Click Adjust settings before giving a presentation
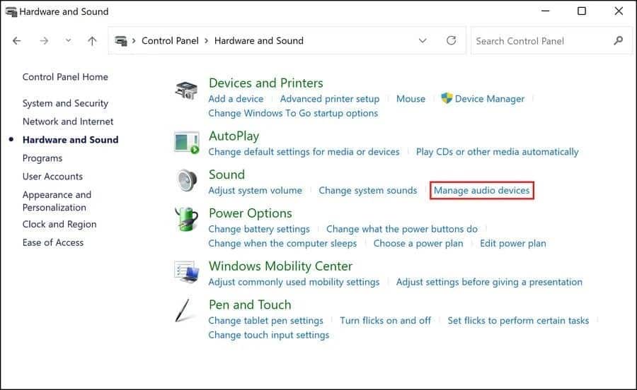Screen dimensions: 637x390 click(x=489, y=282)
